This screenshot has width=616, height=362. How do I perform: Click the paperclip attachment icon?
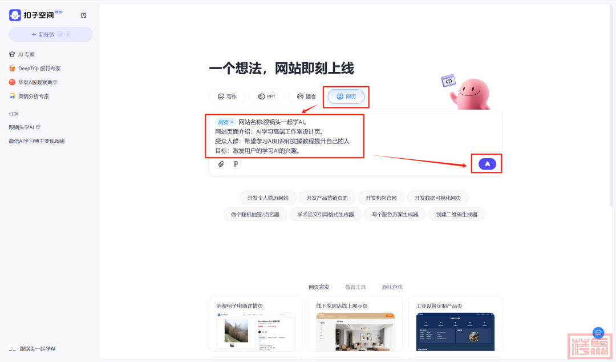click(x=221, y=164)
